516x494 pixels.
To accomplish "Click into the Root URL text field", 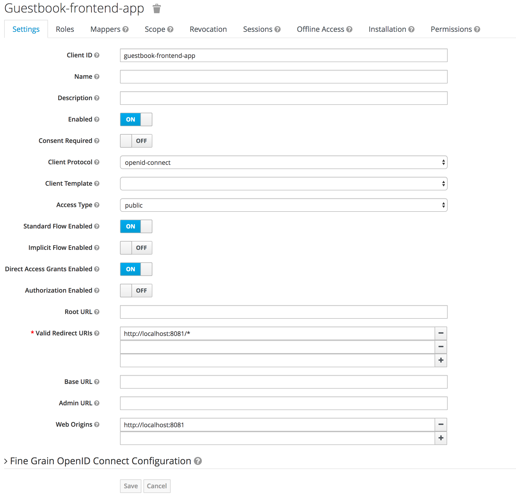I will [284, 312].
